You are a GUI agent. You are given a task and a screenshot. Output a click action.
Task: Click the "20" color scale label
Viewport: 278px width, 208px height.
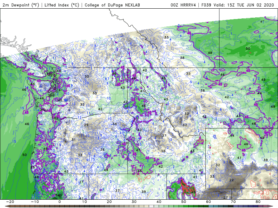click(109, 202)
